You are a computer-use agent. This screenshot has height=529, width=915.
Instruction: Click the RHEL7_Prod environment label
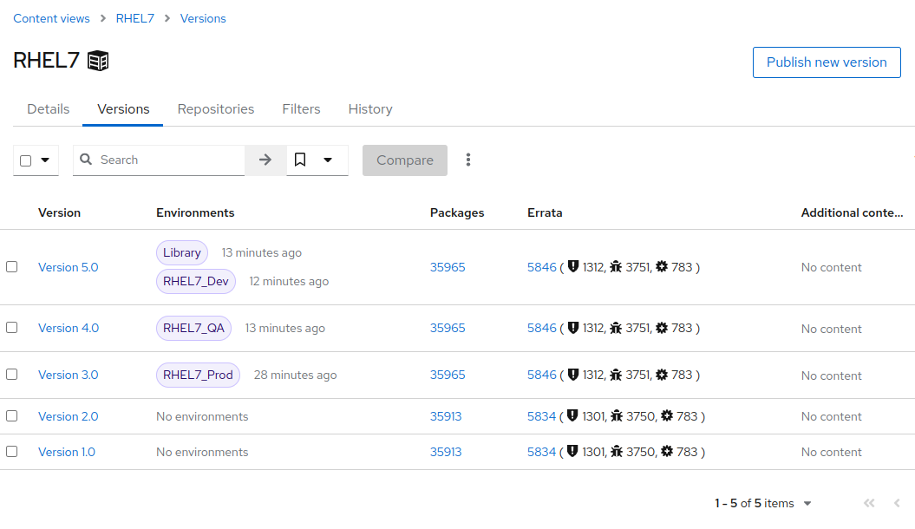click(x=198, y=375)
